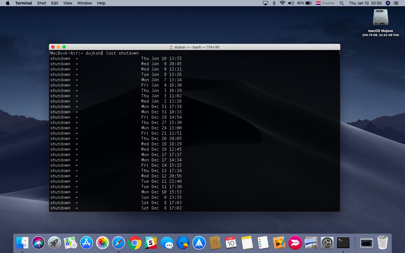Launch Siri from the Dock
Screen dimensions: 405x253
tap(38, 243)
